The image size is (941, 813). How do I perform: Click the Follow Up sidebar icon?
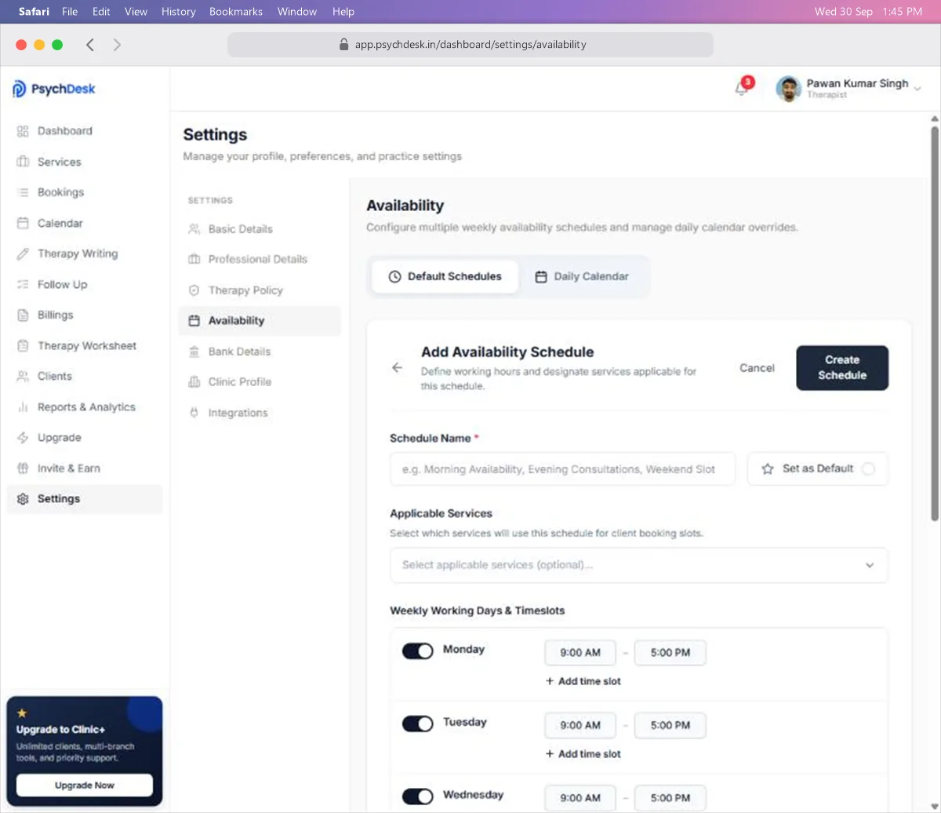click(x=23, y=284)
